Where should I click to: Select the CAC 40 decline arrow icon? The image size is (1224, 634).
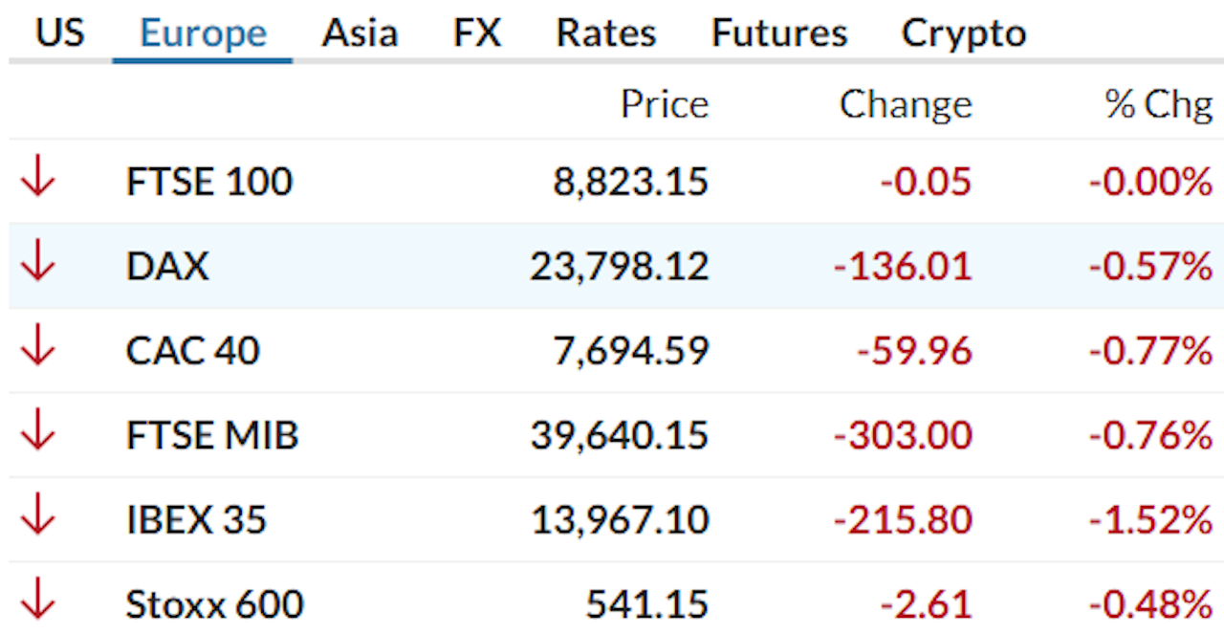[36, 350]
